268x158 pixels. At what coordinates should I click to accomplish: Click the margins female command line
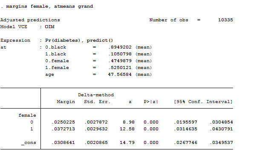[47, 6]
